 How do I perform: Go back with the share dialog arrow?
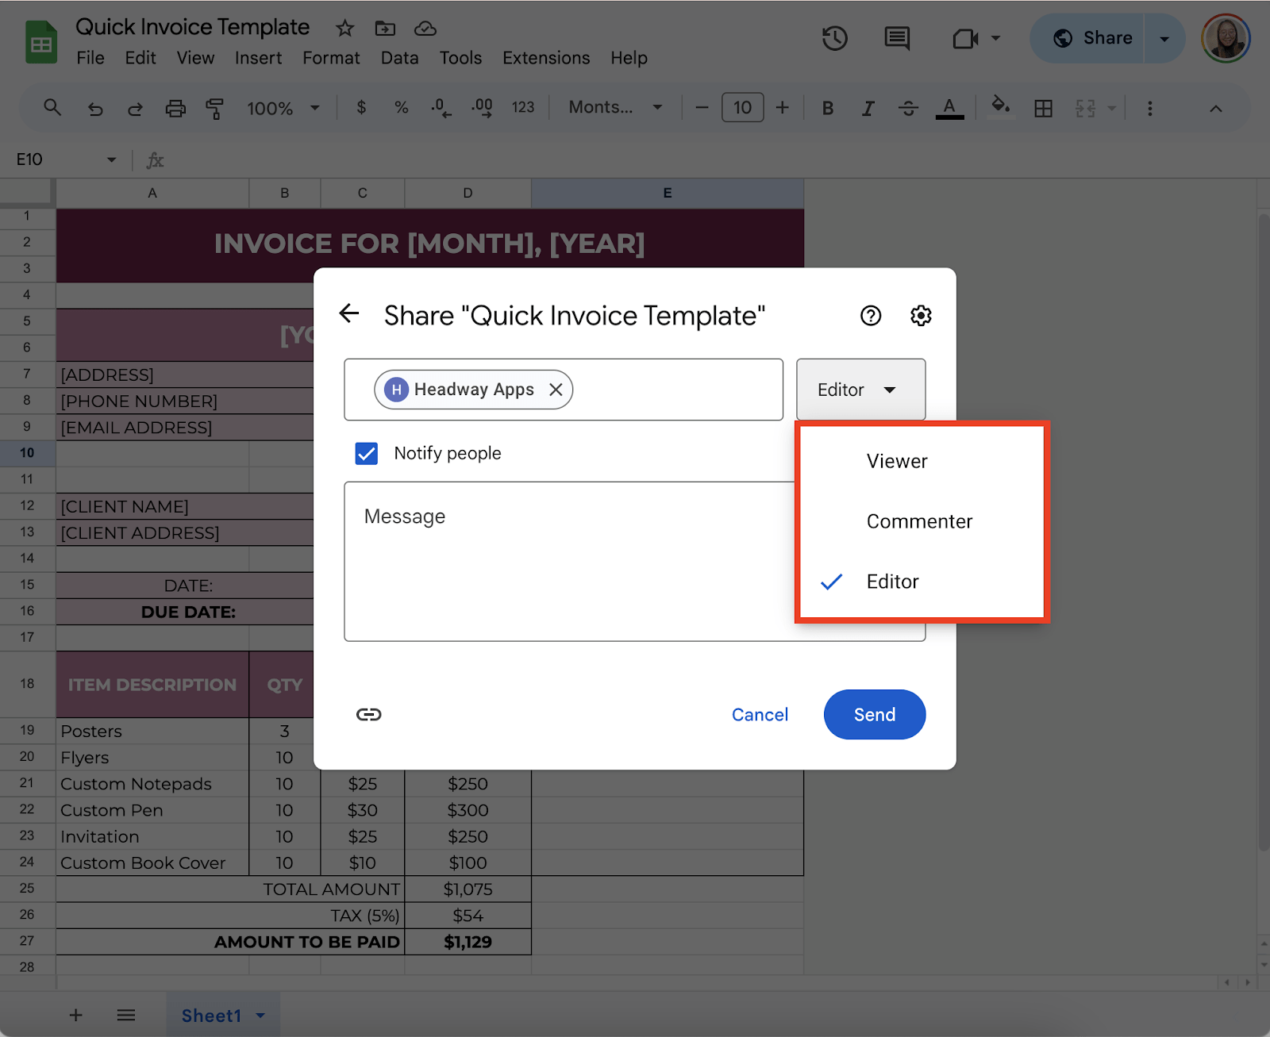[x=349, y=313]
